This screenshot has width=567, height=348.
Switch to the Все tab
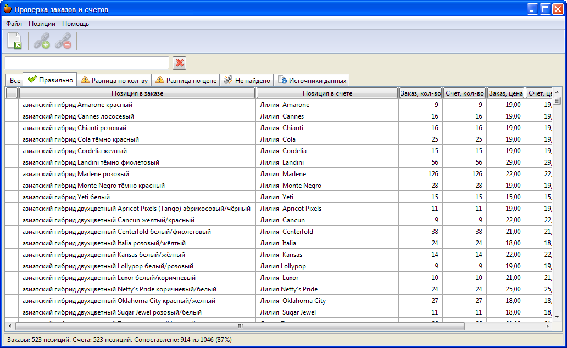pos(15,81)
